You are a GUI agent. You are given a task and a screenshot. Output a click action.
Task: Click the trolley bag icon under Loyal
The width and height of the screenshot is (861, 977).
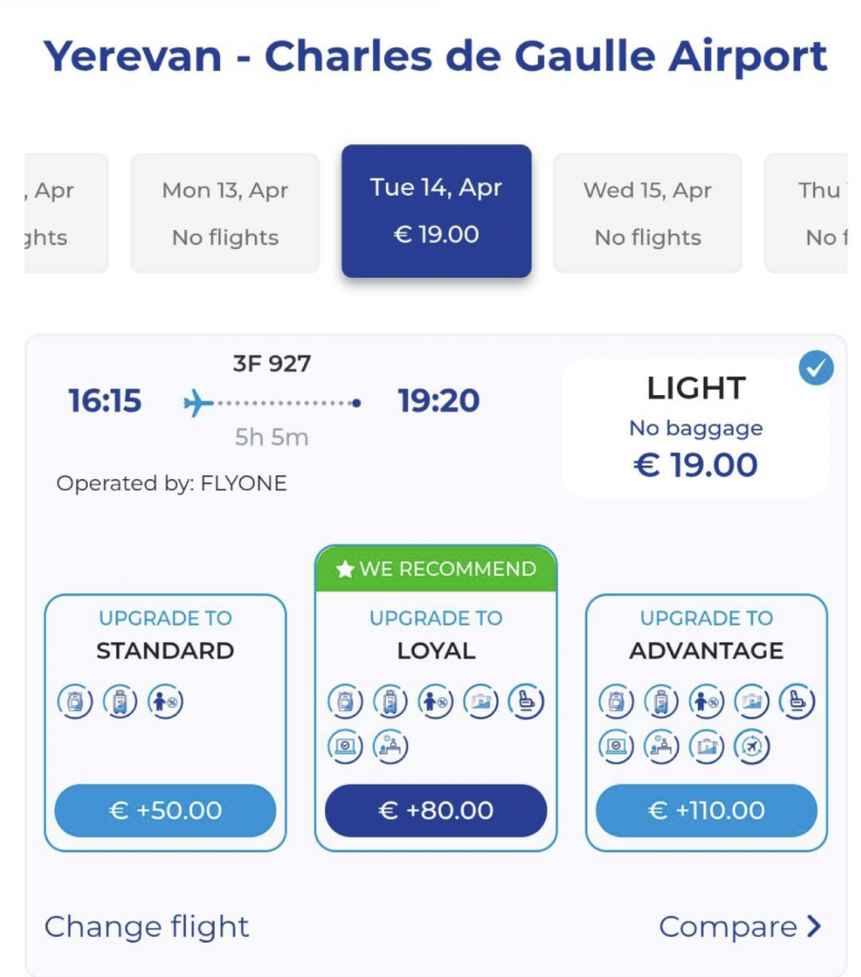point(391,702)
